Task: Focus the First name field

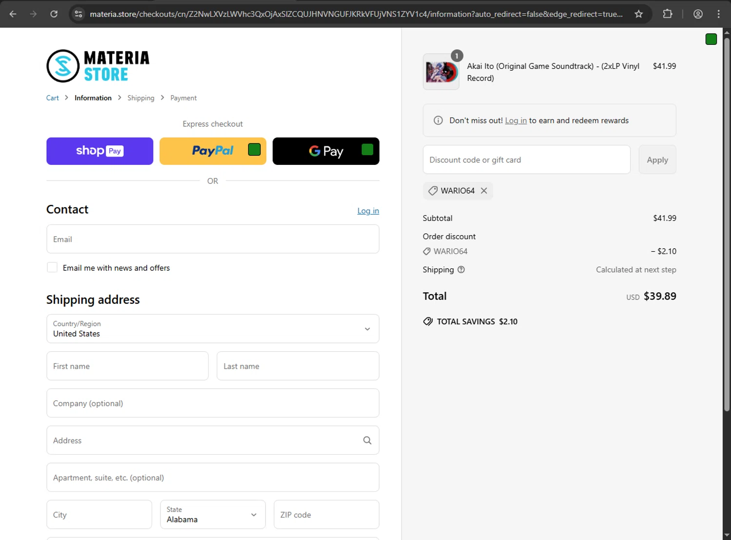Action: click(128, 366)
